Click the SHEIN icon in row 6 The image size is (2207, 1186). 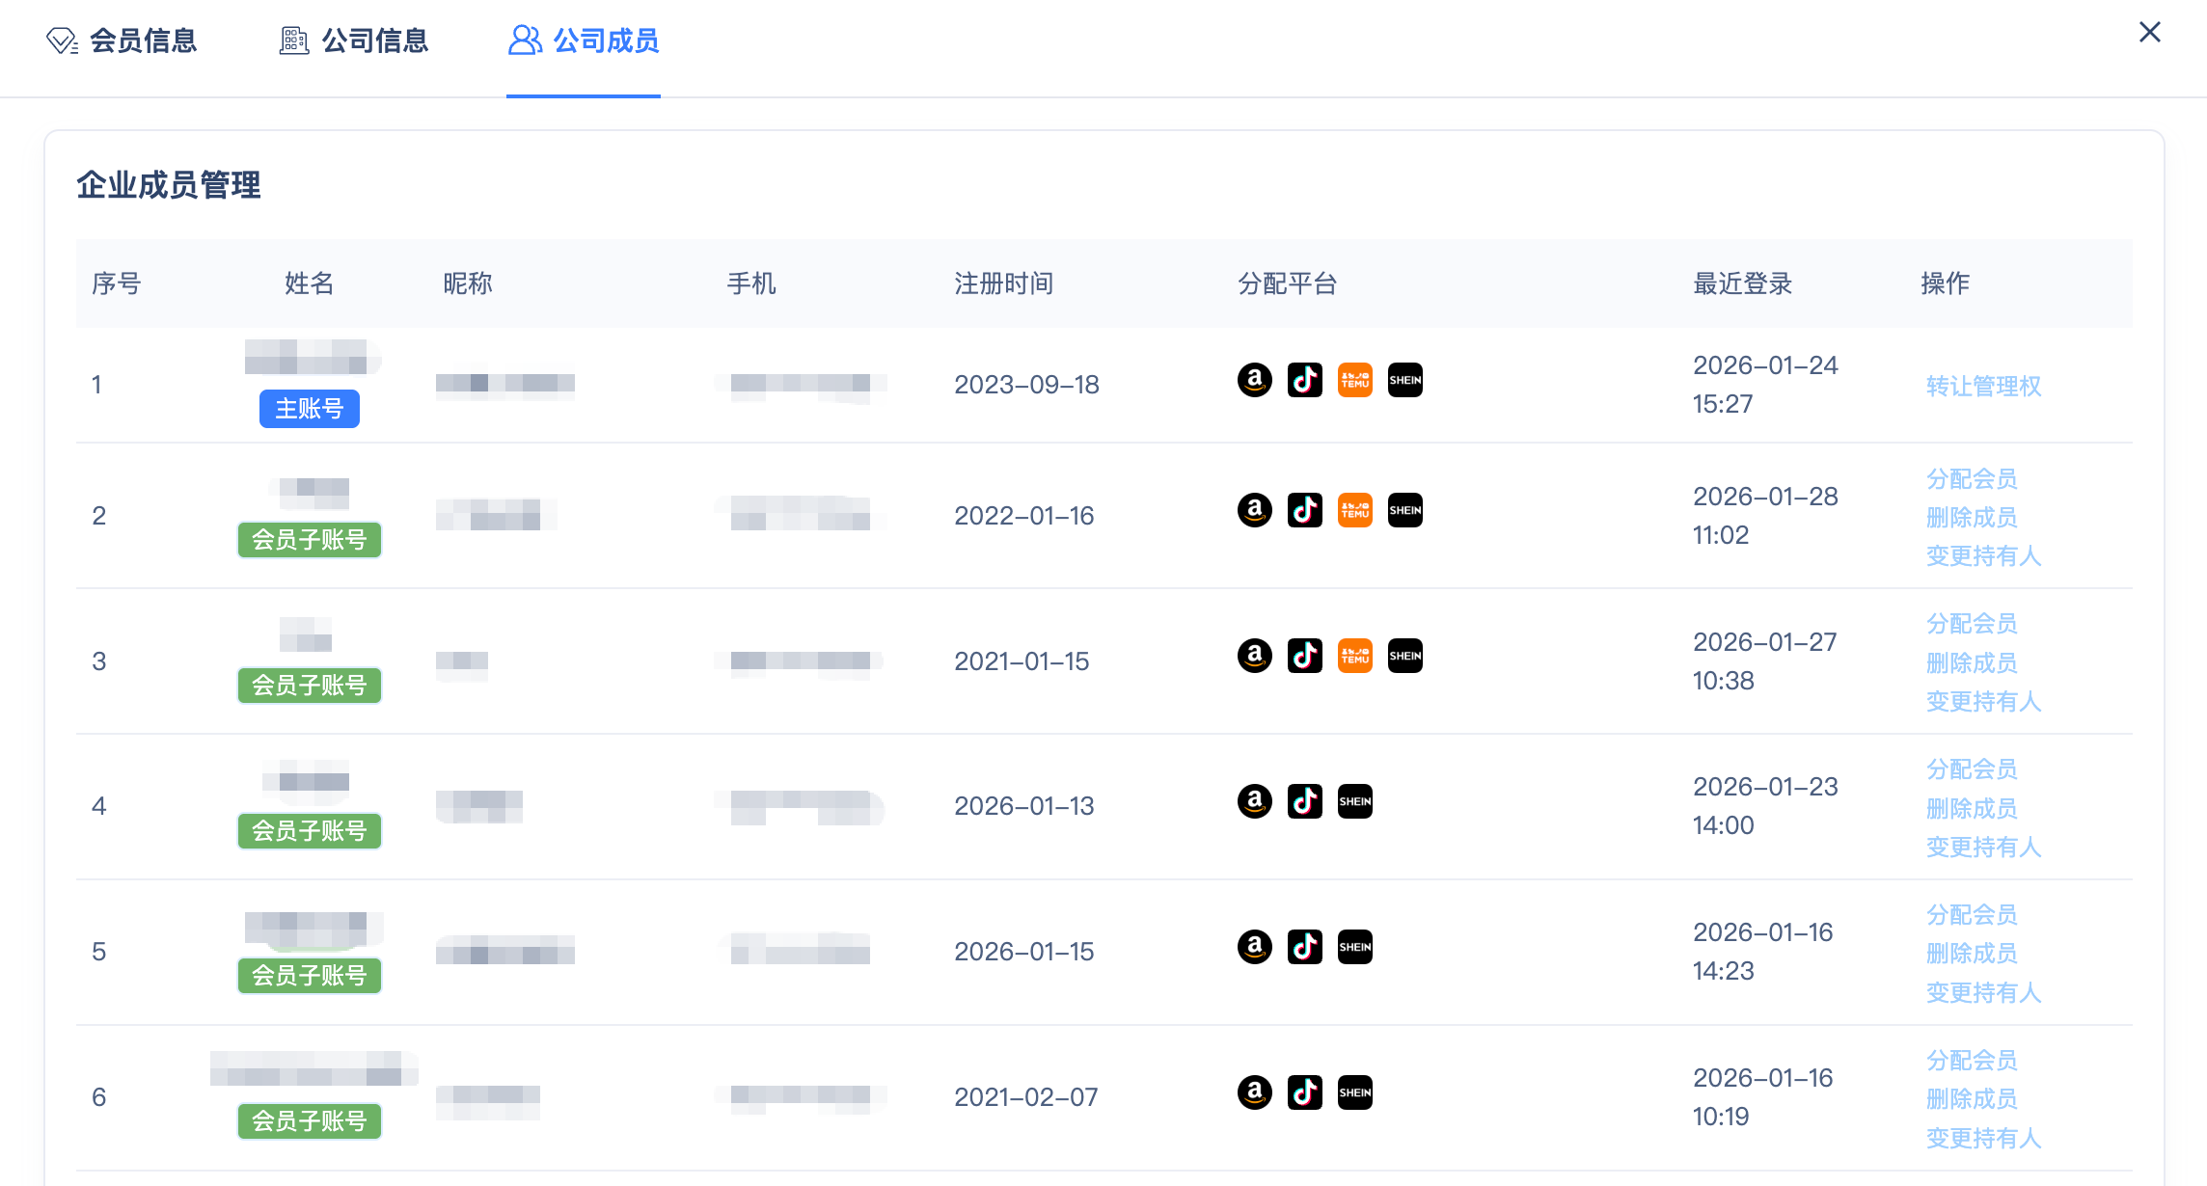coord(1354,1092)
